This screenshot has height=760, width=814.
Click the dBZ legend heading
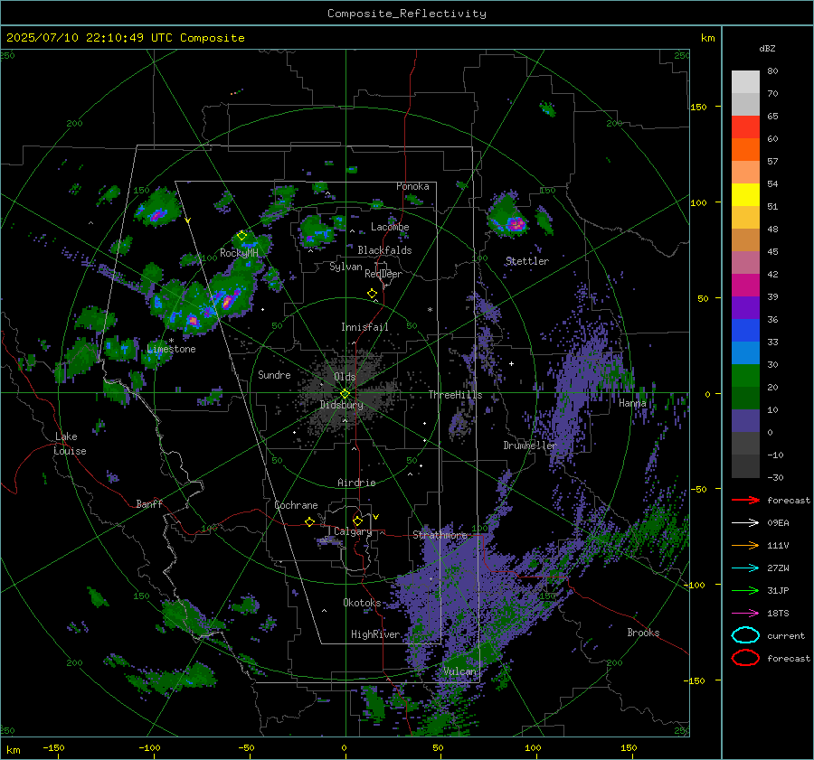click(x=767, y=48)
